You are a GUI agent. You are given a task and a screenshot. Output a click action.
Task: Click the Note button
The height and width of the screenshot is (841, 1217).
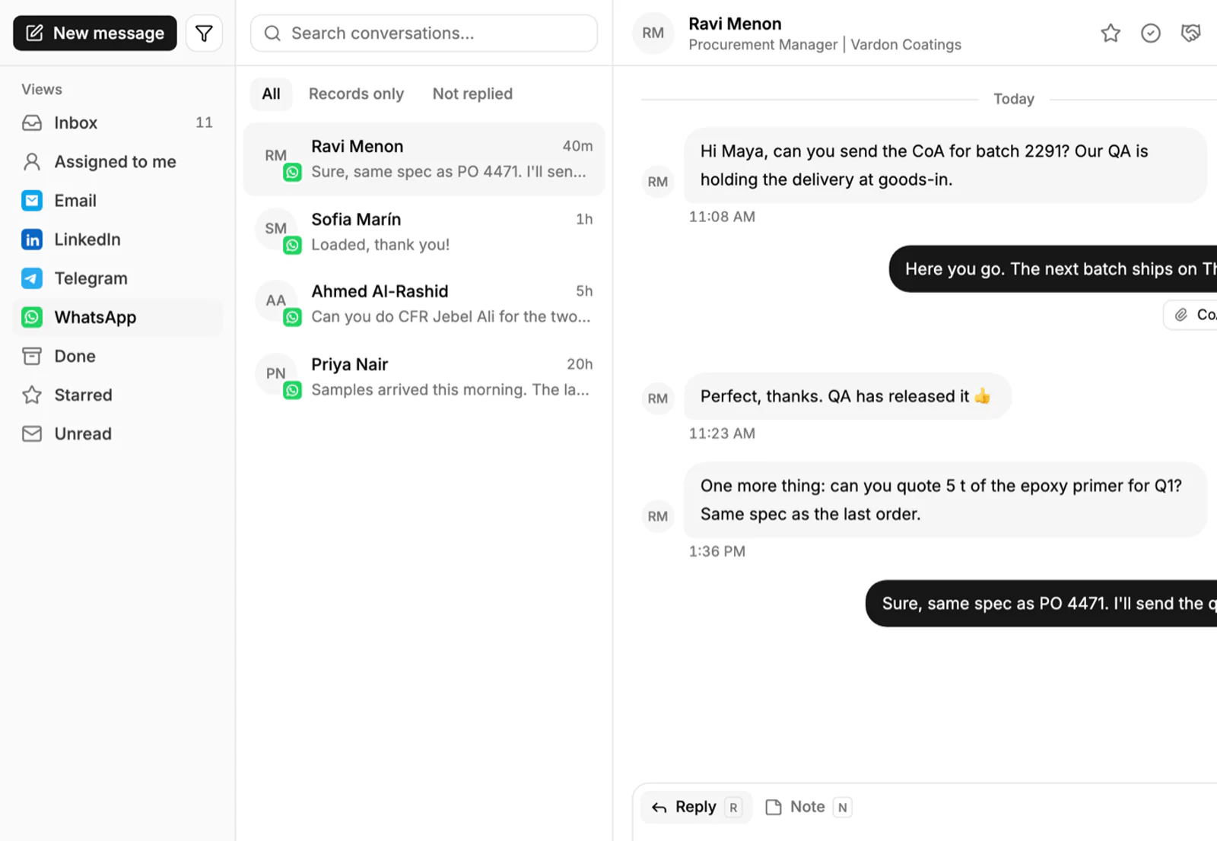(x=808, y=807)
